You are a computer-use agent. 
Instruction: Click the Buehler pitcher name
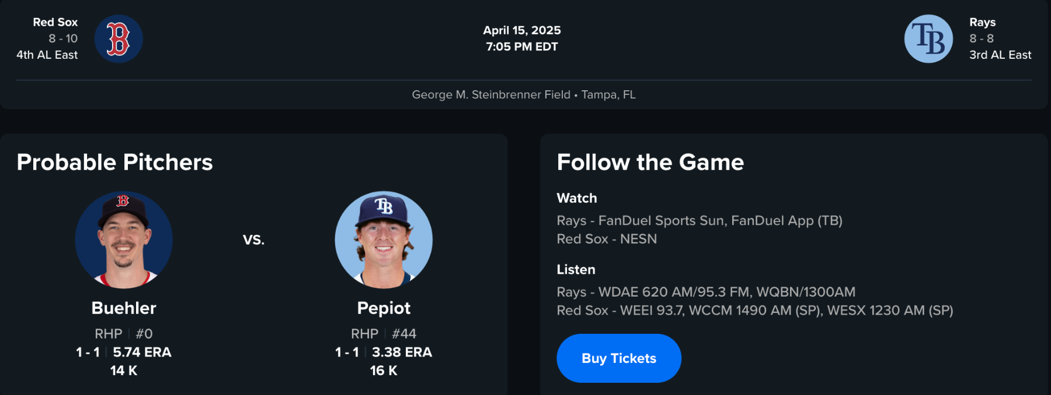click(124, 308)
